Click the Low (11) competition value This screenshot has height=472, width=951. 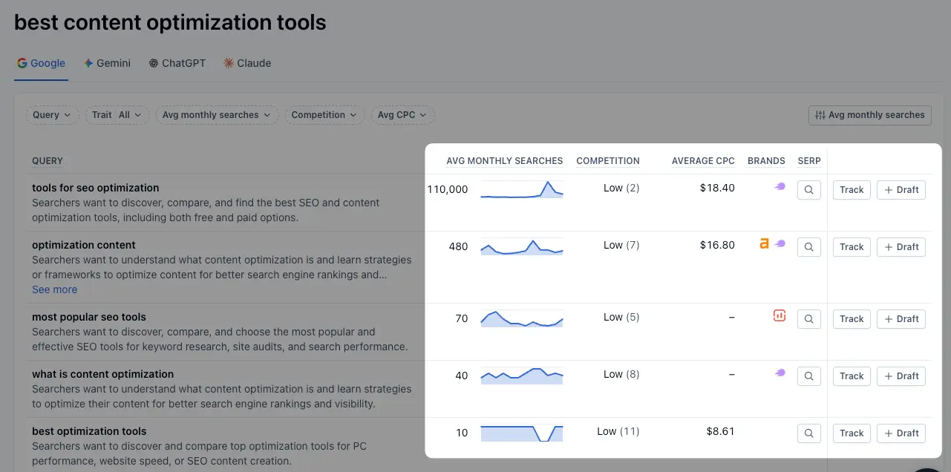[618, 431]
